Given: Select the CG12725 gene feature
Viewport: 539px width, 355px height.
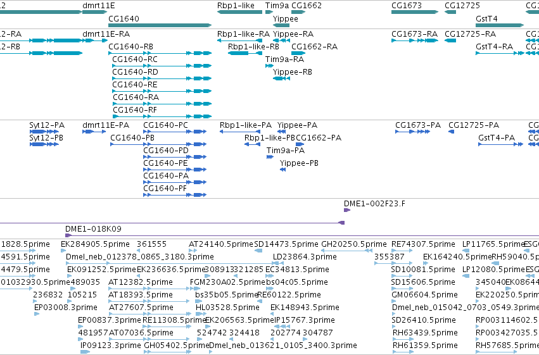Looking at the screenshot, I should click(450, 12).
